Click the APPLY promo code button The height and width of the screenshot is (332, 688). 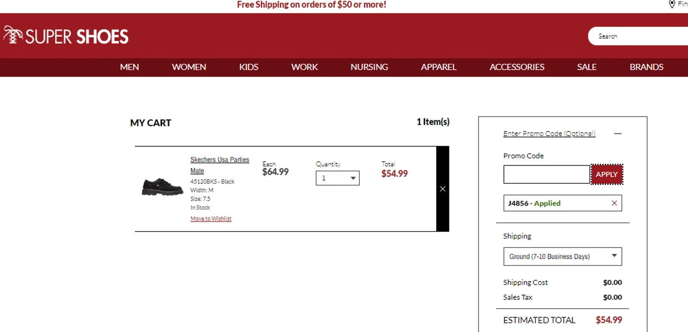click(607, 174)
